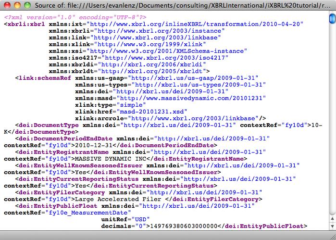The width and height of the screenshot is (336, 240).
Task: Minimize the source window with yellow button
Action: (17, 5)
